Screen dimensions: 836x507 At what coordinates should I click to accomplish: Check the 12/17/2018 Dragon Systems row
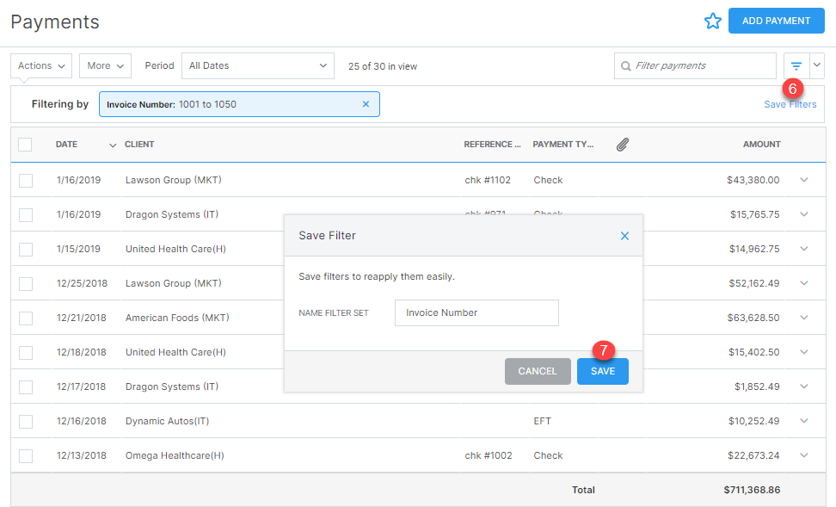point(26,387)
